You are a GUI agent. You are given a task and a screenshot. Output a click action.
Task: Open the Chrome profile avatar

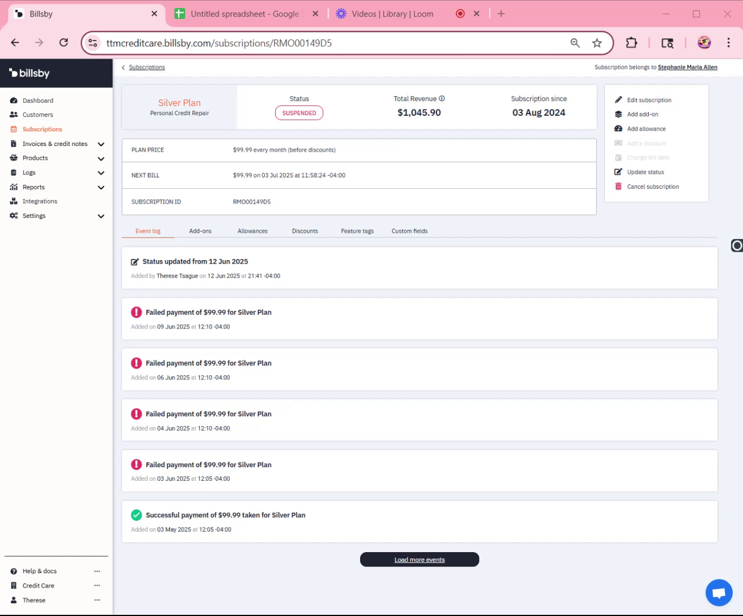pyautogui.click(x=704, y=43)
